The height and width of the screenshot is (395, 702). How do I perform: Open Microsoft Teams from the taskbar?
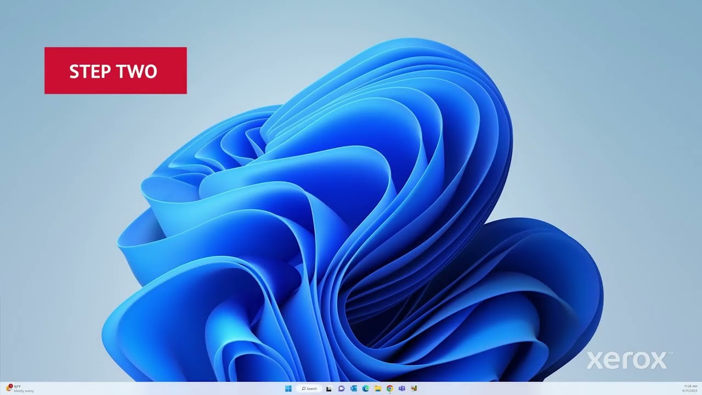click(x=402, y=388)
